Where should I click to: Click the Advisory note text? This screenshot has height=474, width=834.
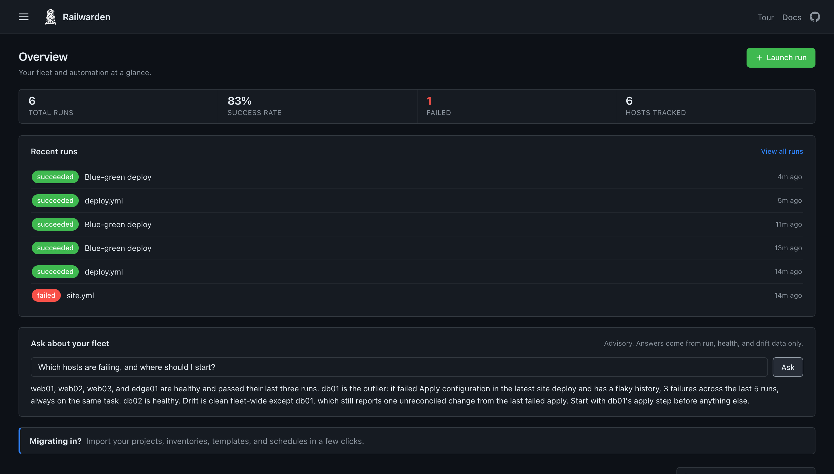click(x=703, y=343)
